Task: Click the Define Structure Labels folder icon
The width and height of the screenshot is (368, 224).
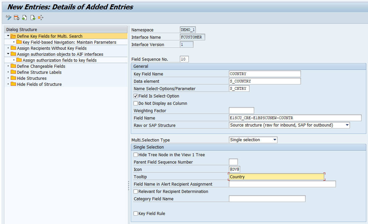Action: pyautogui.click(x=13, y=72)
